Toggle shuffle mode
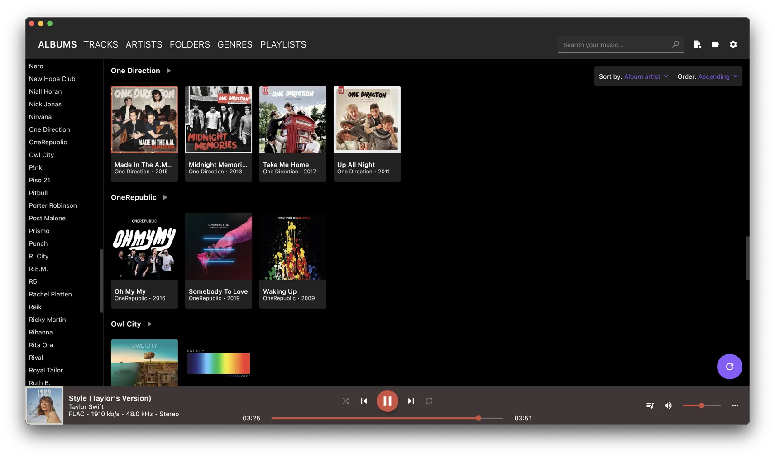 [346, 401]
